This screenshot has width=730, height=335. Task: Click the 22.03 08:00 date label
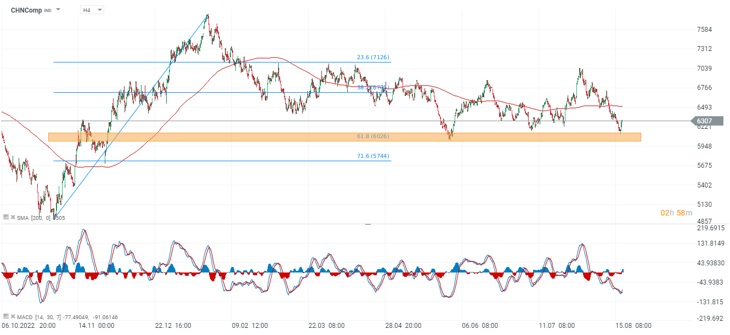click(x=325, y=325)
